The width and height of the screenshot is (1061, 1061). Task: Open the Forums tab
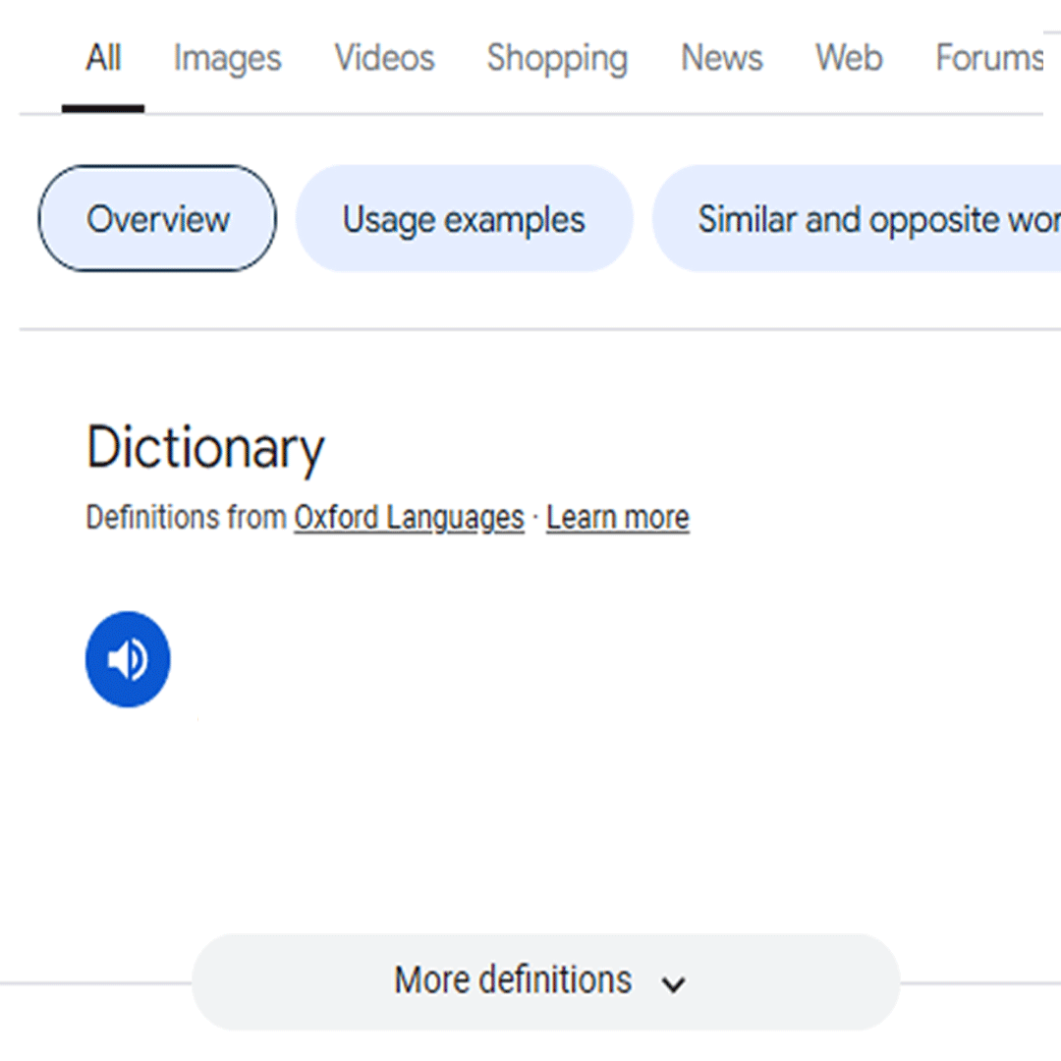point(988,59)
